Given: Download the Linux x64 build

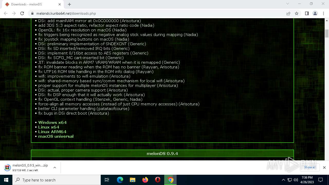Looking at the screenshot, I should [49, 127].
